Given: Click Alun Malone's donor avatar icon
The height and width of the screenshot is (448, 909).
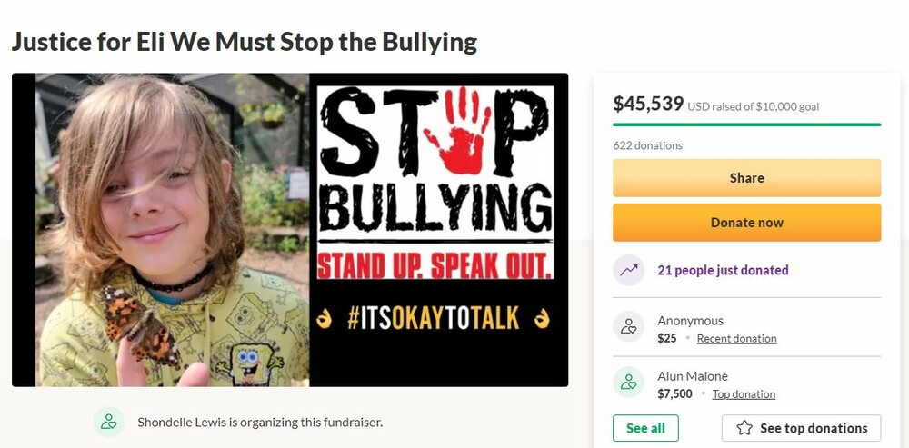Looking at the screenshot, I should (x=628, y=383).
